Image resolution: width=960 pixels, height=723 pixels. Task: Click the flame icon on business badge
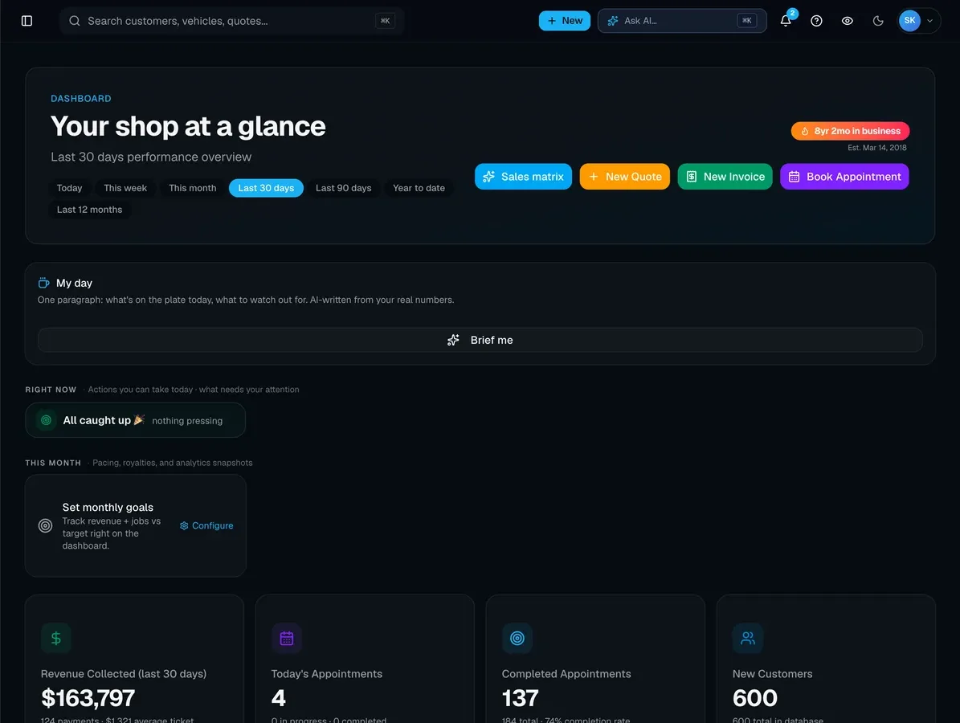point(804,131)
